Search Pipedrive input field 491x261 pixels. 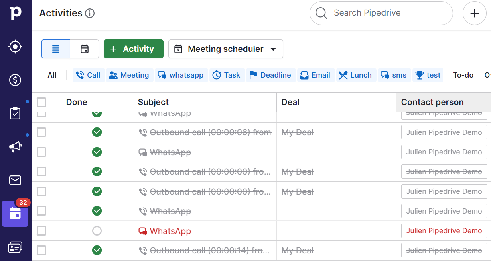click(x=381, y=13)
